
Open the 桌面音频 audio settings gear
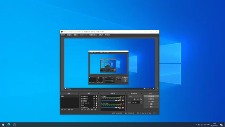tap(123, 100)
